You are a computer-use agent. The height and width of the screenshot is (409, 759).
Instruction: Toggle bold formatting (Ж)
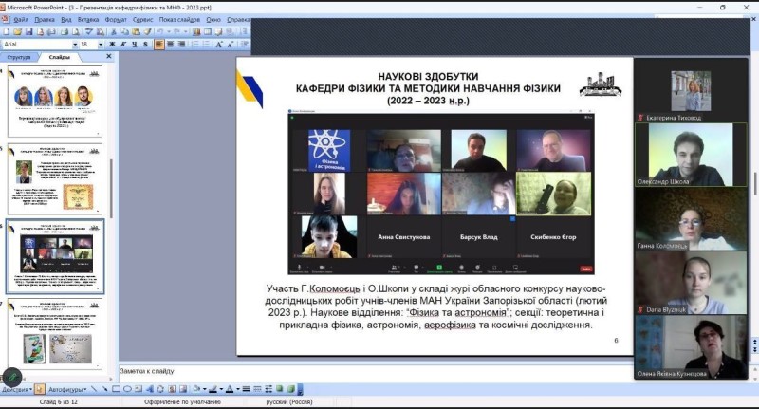pyautogui.click(x=112, y=44)
